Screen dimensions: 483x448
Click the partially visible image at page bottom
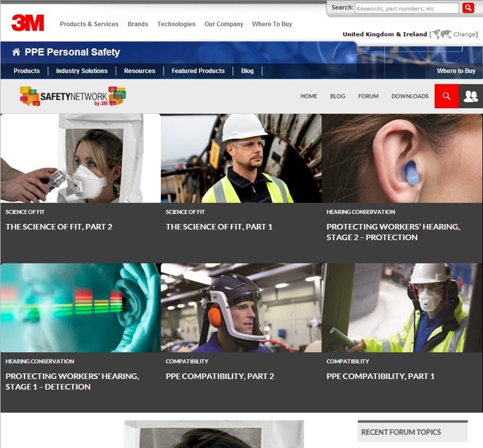(x=214, y=434)
